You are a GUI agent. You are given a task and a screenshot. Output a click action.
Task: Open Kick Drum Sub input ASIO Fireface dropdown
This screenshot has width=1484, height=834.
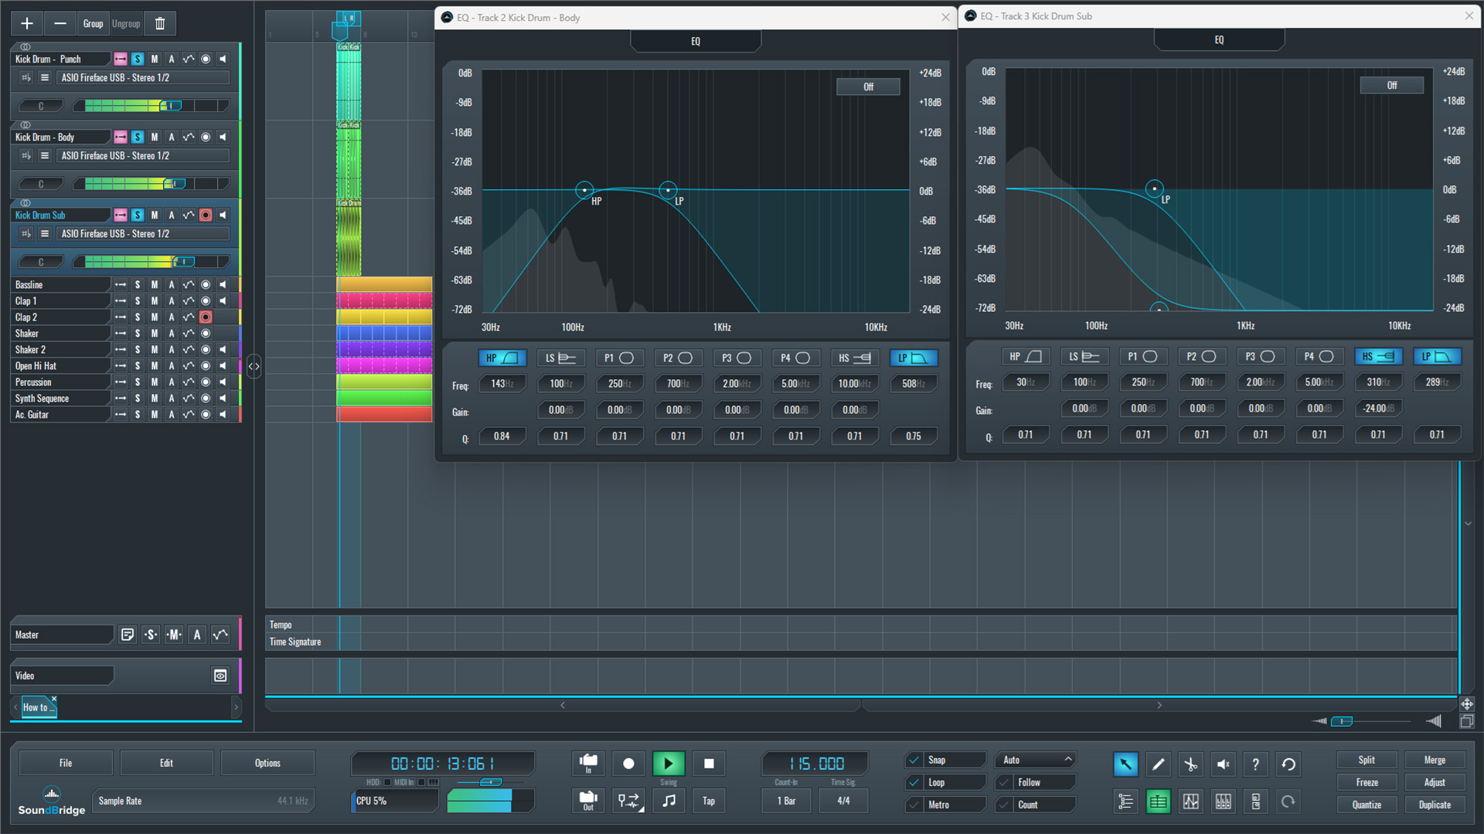click(x=144, y=234)
